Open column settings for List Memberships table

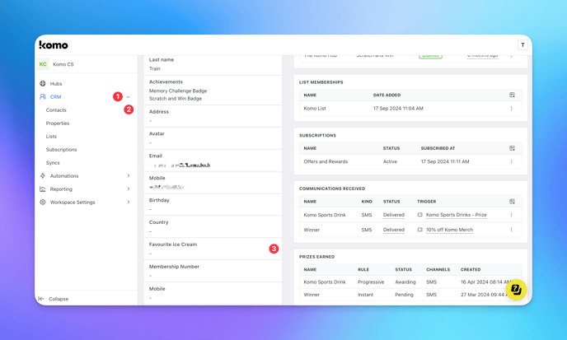(x=512, y=95)
